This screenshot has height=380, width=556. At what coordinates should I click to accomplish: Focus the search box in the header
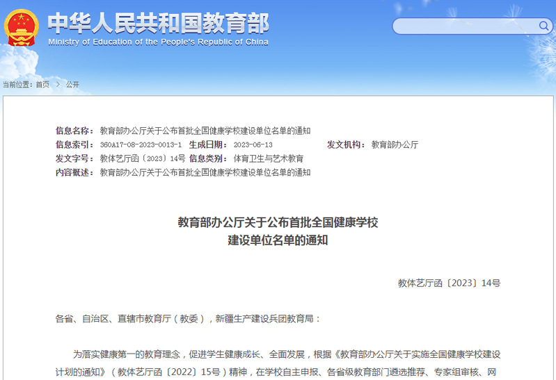click(464, 26)
